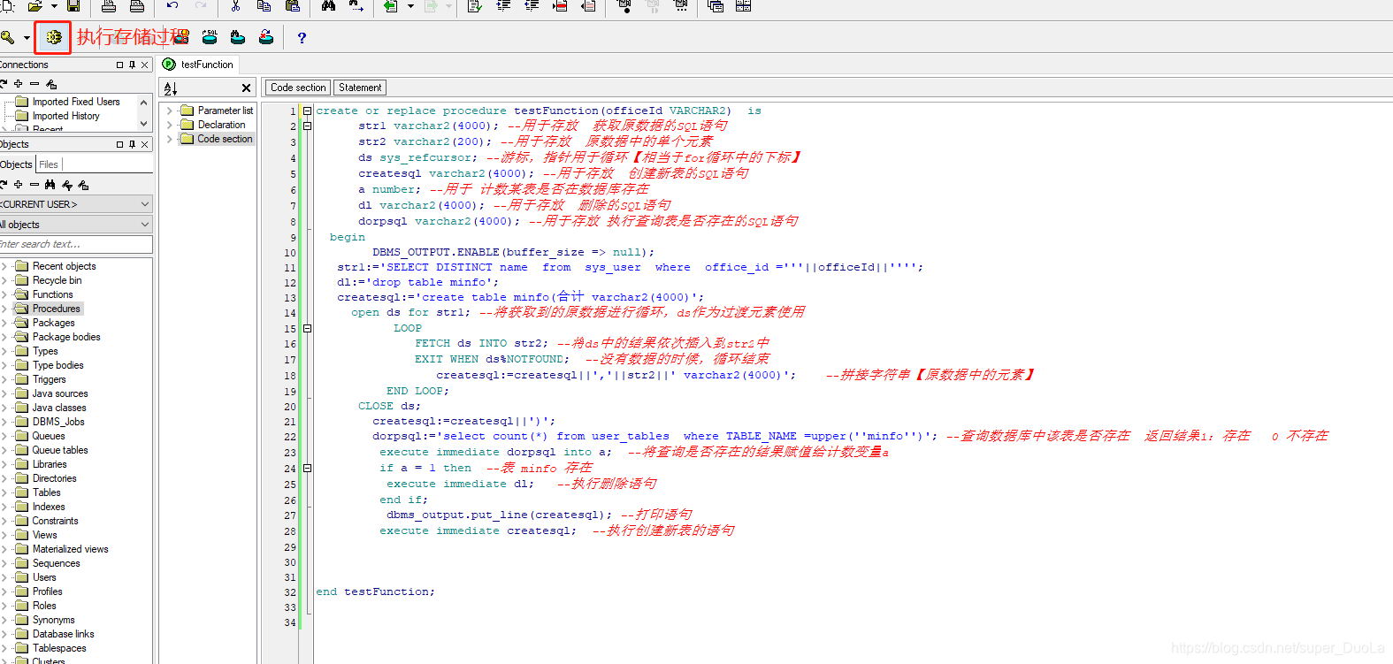Click the Redo arrow icon

[x=201, y=6]
